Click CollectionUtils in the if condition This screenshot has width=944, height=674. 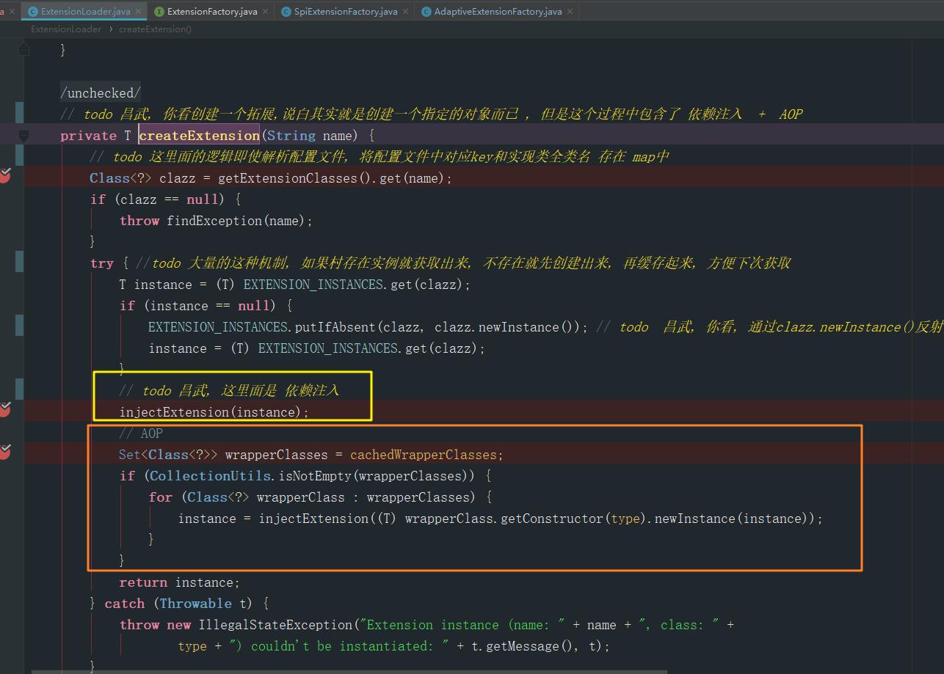pos(211,476)
